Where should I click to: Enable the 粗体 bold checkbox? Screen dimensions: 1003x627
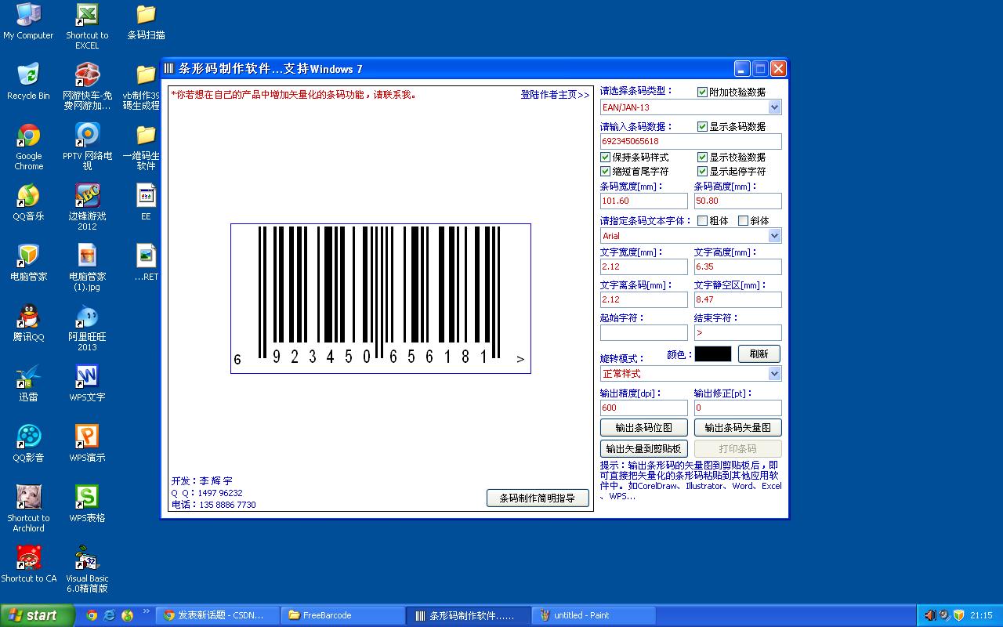click(x=702, y=221)
